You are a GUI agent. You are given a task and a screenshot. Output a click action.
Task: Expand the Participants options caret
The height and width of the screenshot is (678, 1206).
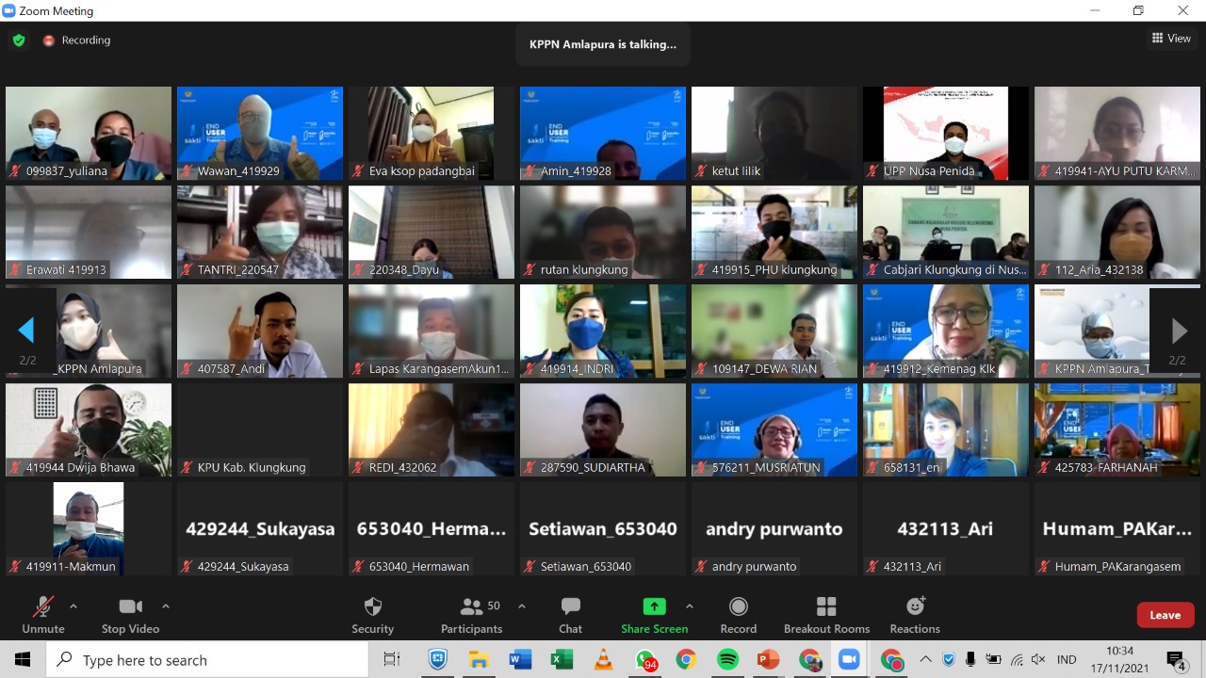point(522,606)
